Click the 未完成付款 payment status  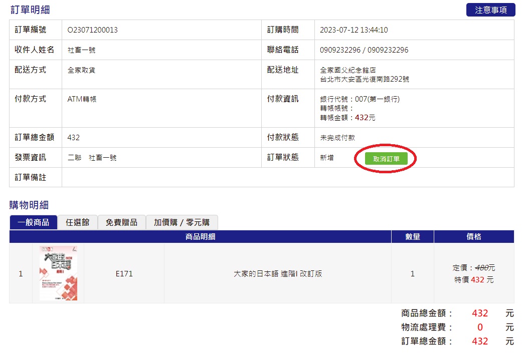click(x=337, y=138)
